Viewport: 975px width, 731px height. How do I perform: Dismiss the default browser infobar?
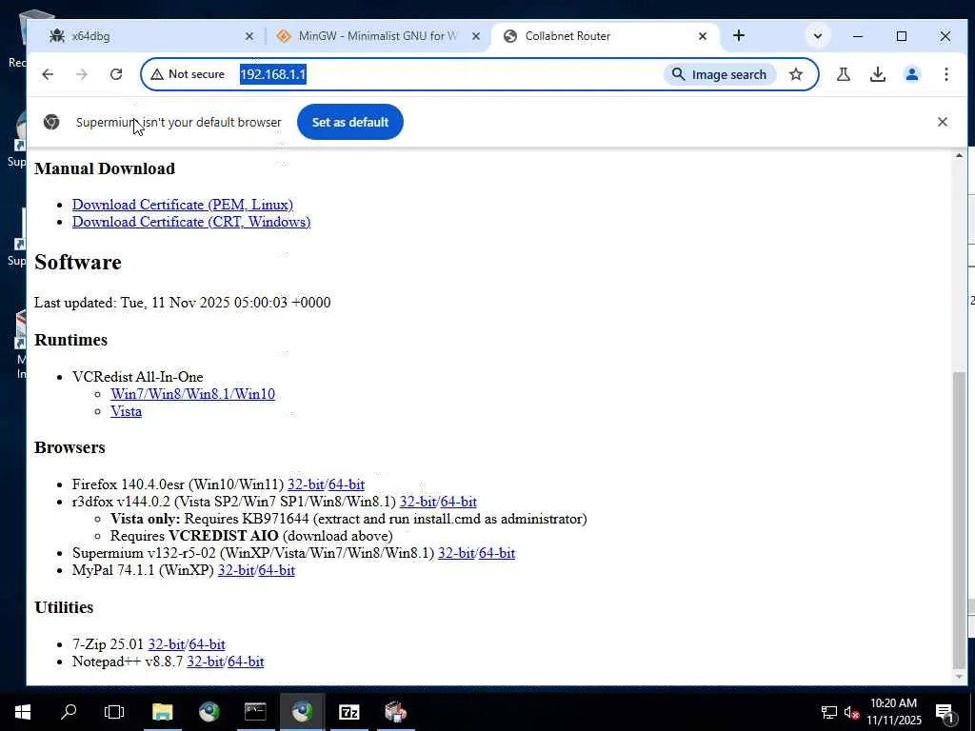tap(943, 122)
